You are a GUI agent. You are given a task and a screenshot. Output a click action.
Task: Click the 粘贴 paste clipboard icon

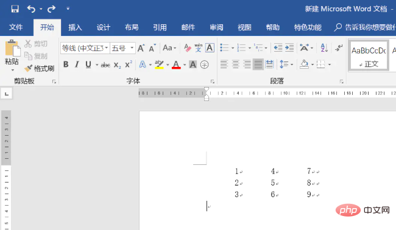tap(12, 48)
